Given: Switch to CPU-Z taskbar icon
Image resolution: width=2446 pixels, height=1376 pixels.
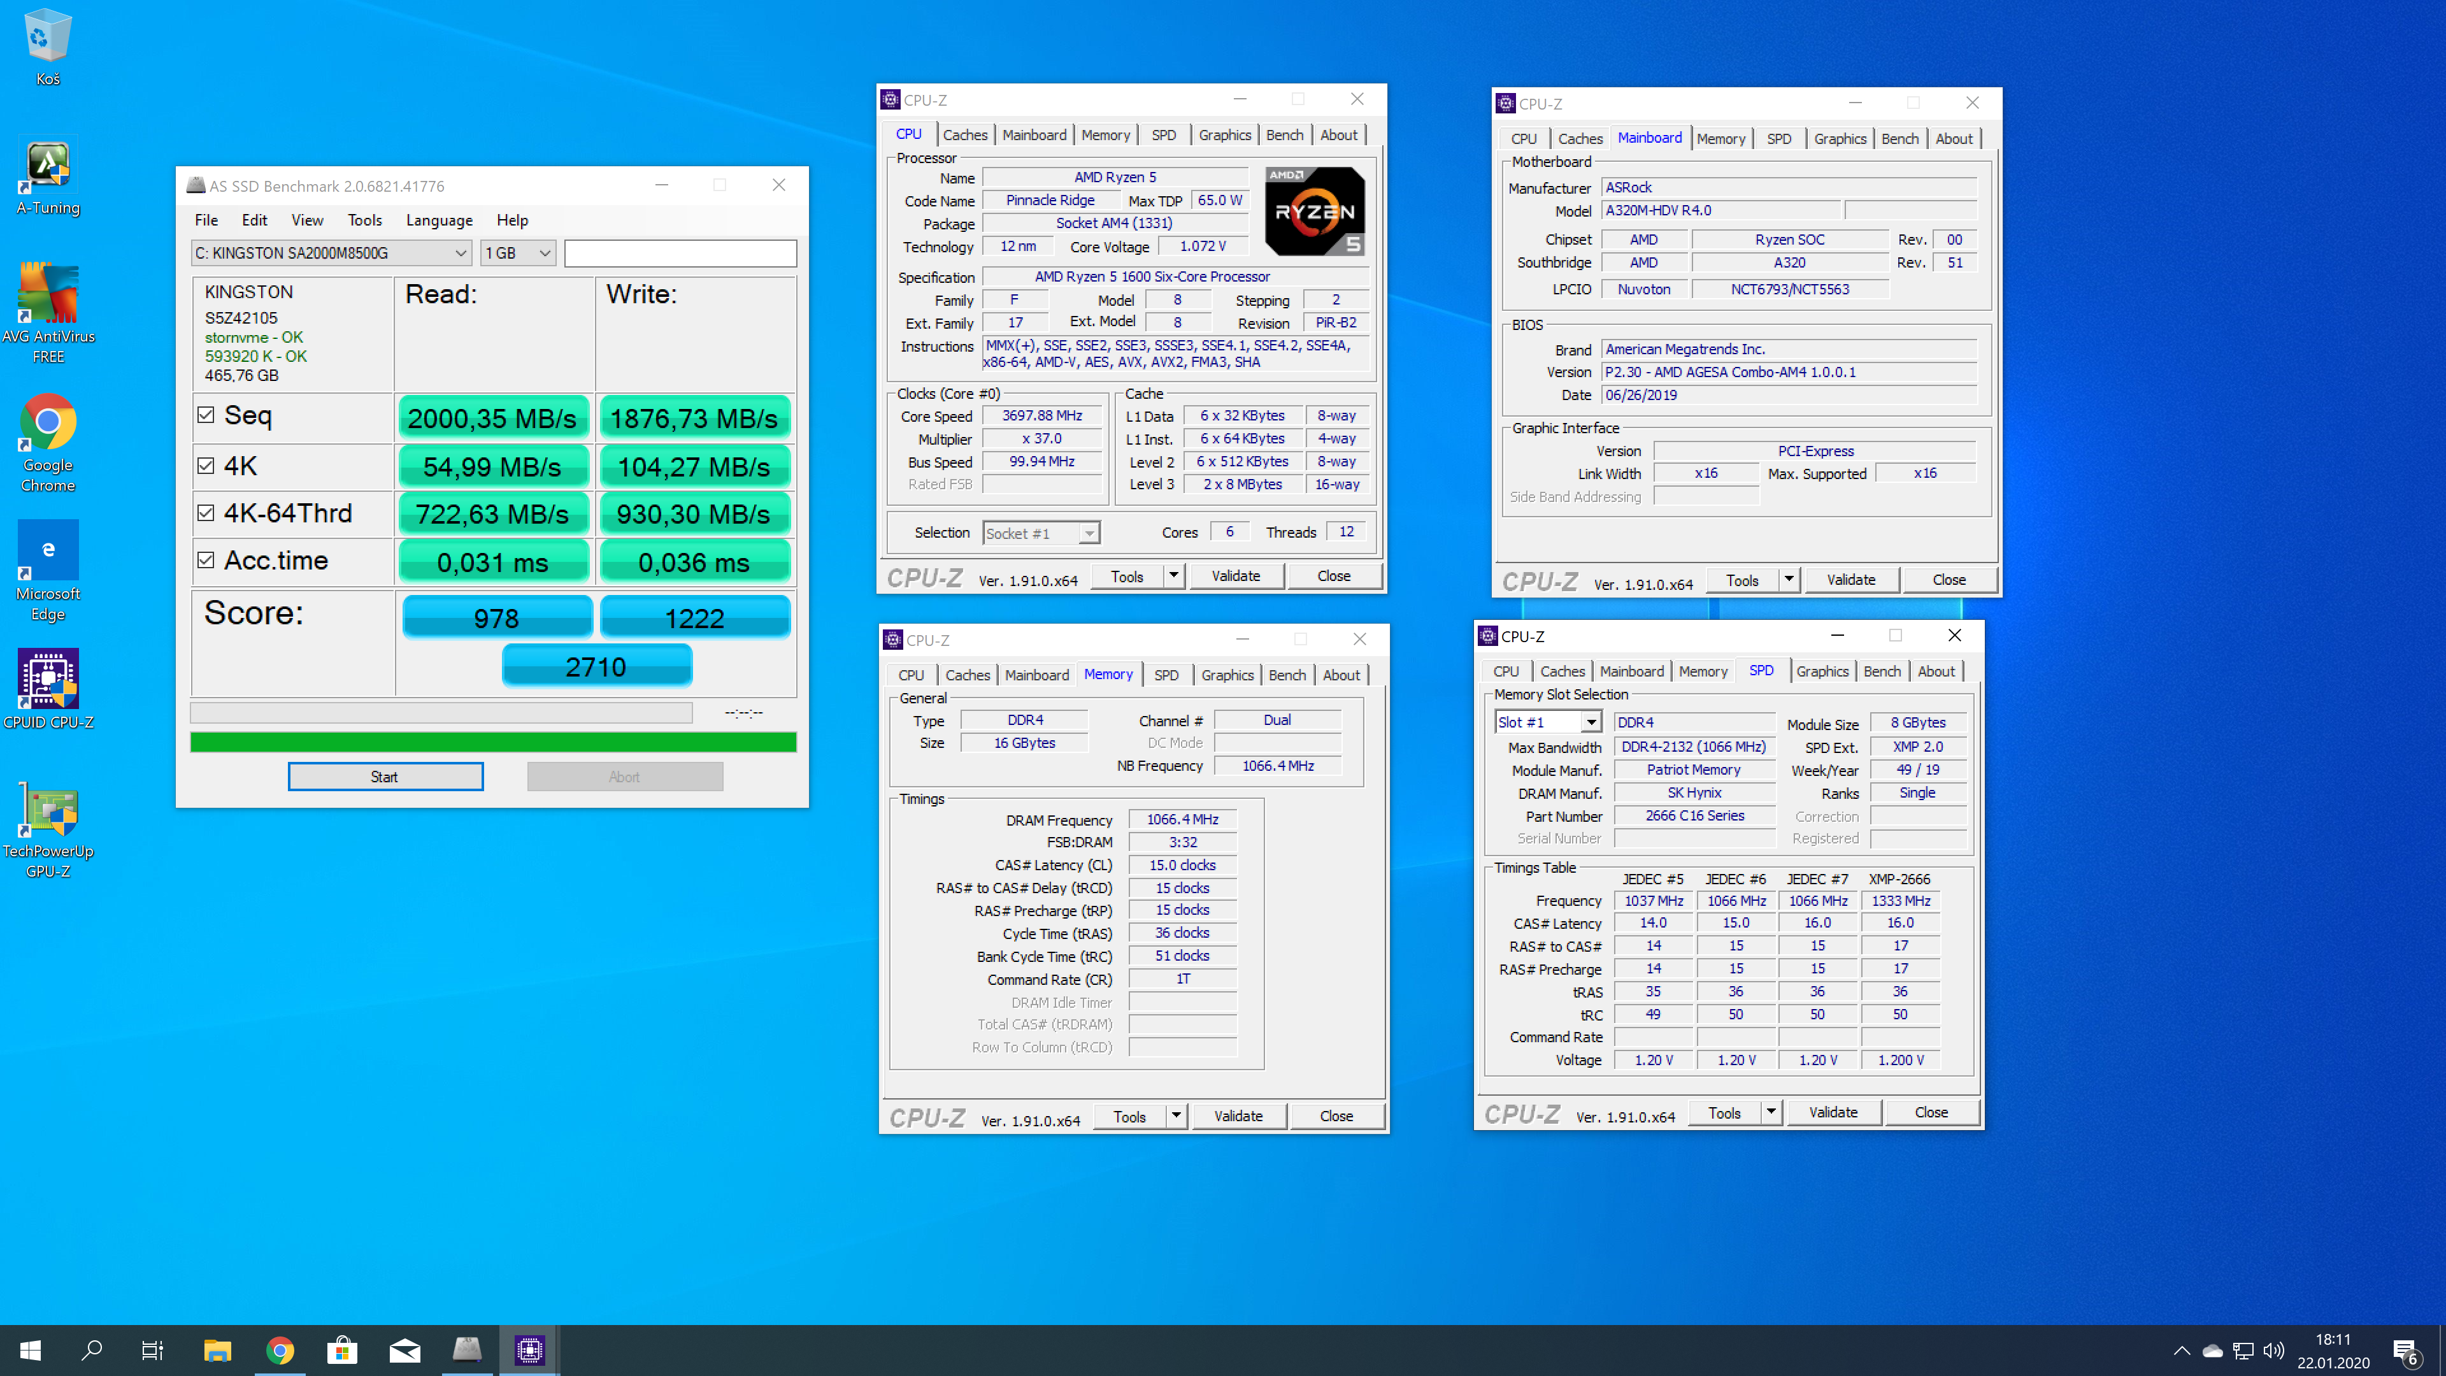Looking at the screenshot, I should (529, 1349).
